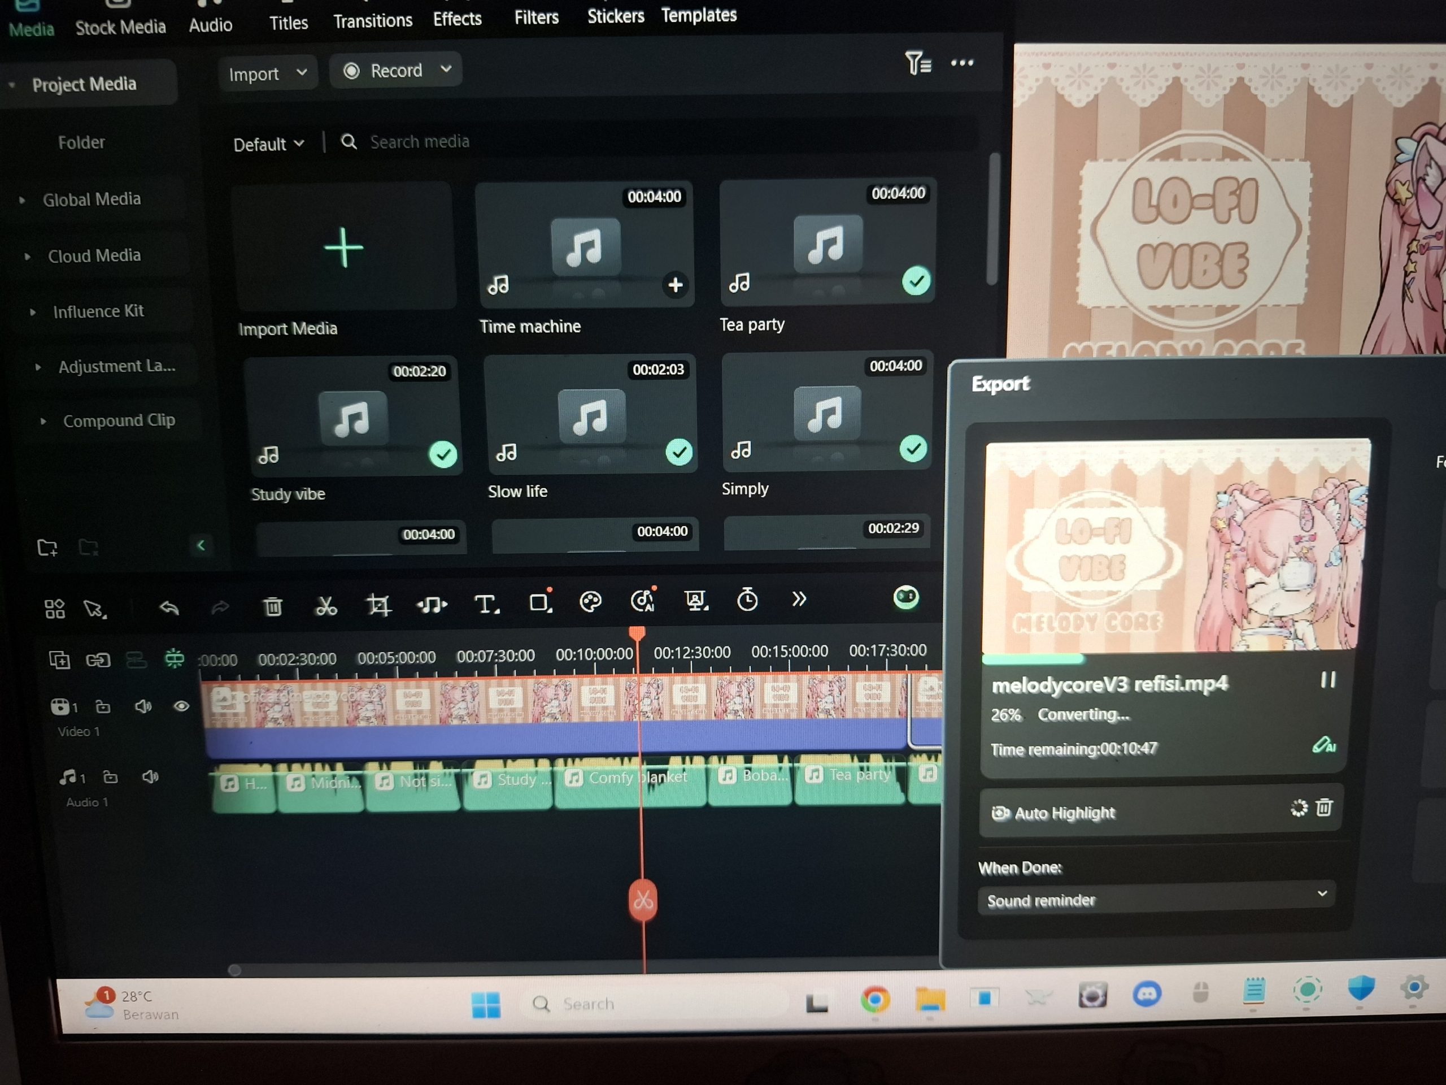
Task: Open the green AI assistant icon
Action: 906,597
